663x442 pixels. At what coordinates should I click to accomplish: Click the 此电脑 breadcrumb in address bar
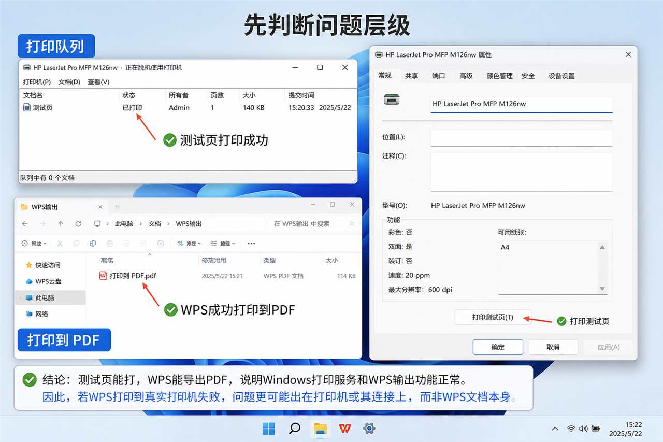click(124, 224)
